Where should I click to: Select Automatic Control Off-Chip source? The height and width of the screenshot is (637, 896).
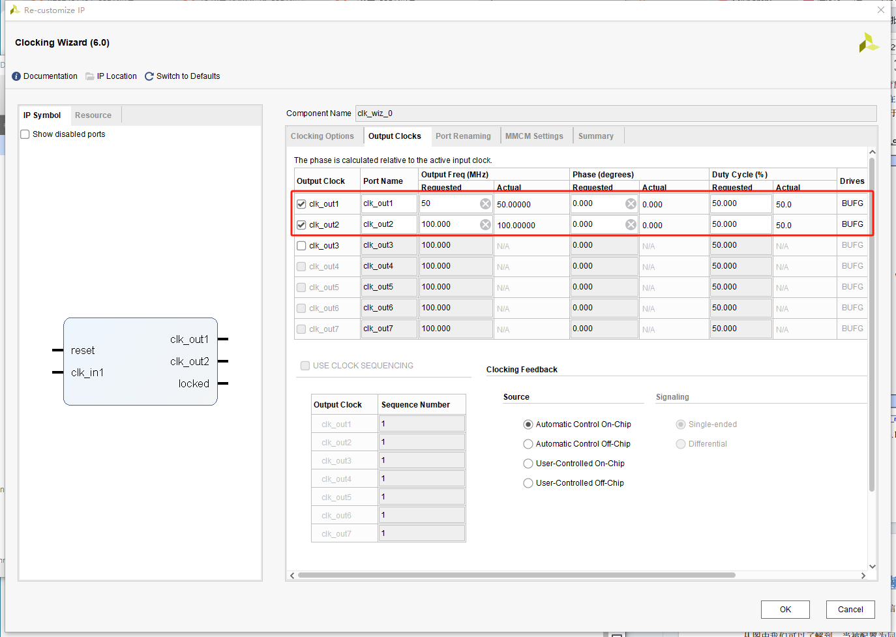[528, 444]
